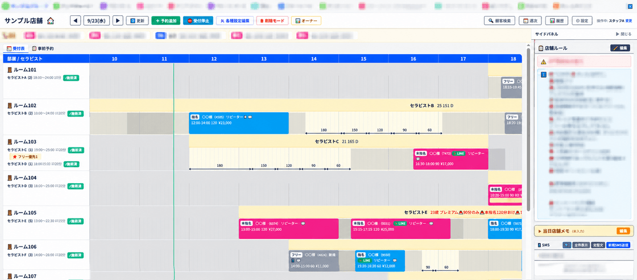637x280 pixels.
Task: Click the door icon of ルーム101
Action: (x=10, y=70)
